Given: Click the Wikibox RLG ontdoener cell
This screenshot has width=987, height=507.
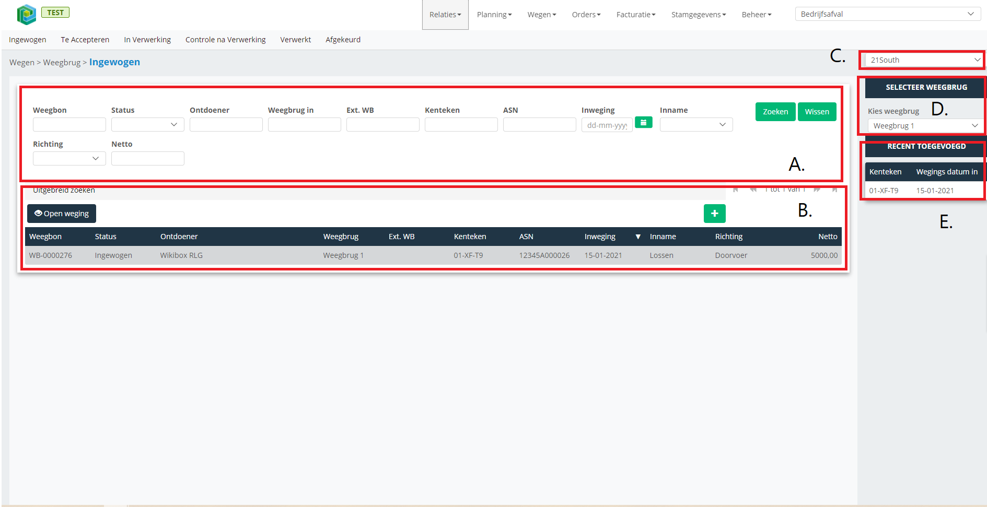Looking at the screenshot, I should pyautogui.click(x=181, y=255).
